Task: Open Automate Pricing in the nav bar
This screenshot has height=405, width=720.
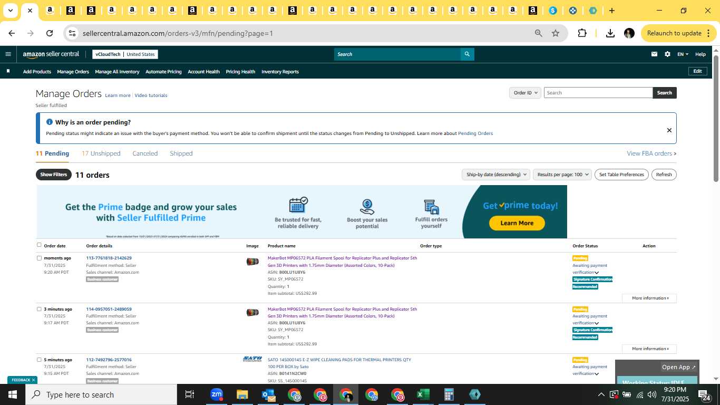Action: tap(163, 72)
